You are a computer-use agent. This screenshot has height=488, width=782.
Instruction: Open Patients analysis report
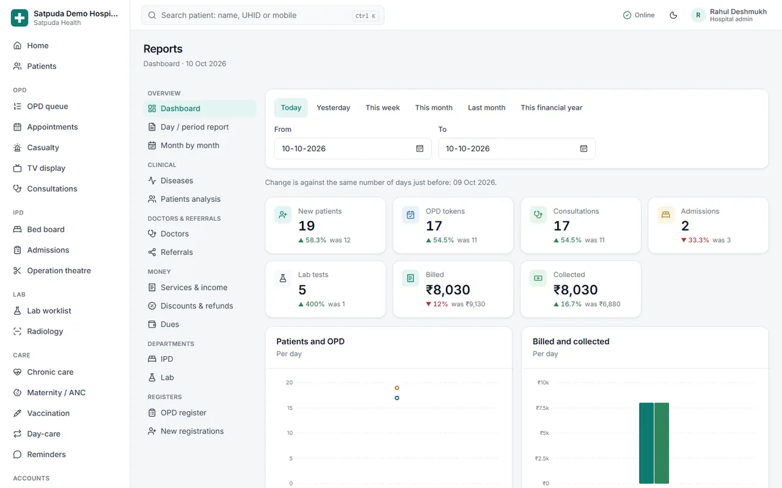click(200, 199)
